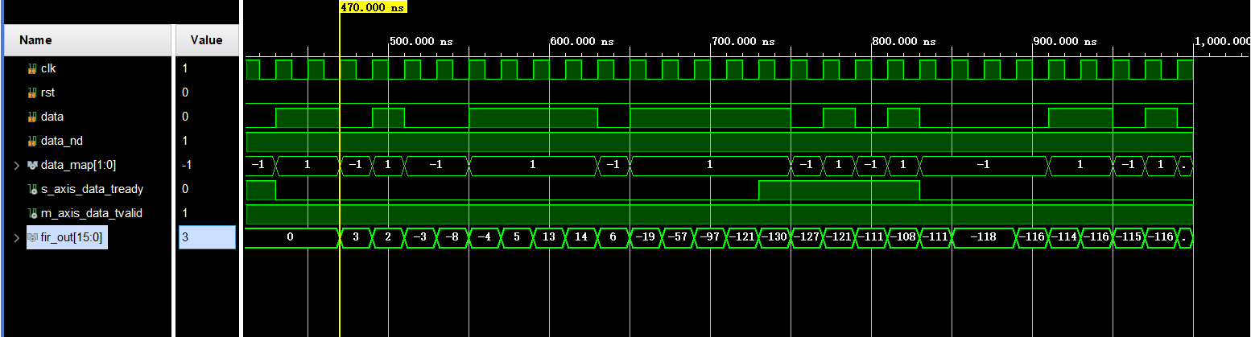Click the 800.000 ns ruler label
The height and width of the screenshot is (337, 1251).
(905, 41)
